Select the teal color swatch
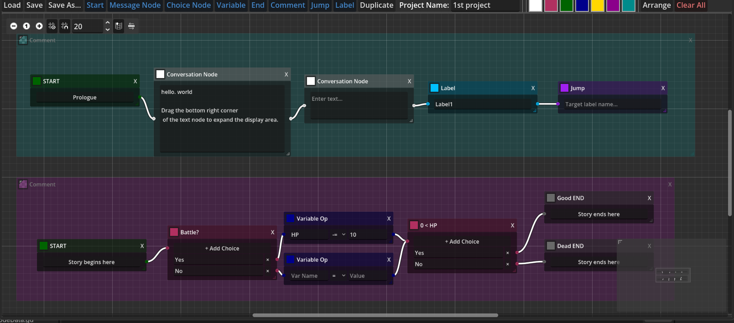 click(629, 5)
